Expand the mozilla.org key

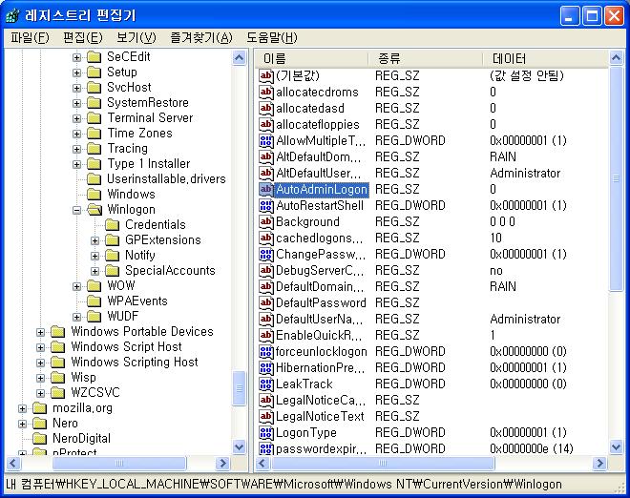coord(23,409)
